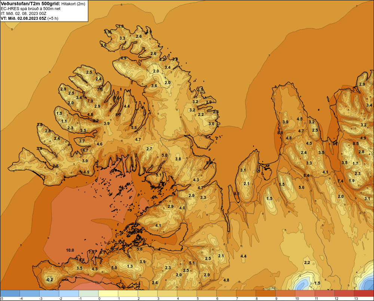
Task: Click the initial time line 'IT: Mið. 02. 08. 2023 00Z'
Action: click(x=24, y=13)
